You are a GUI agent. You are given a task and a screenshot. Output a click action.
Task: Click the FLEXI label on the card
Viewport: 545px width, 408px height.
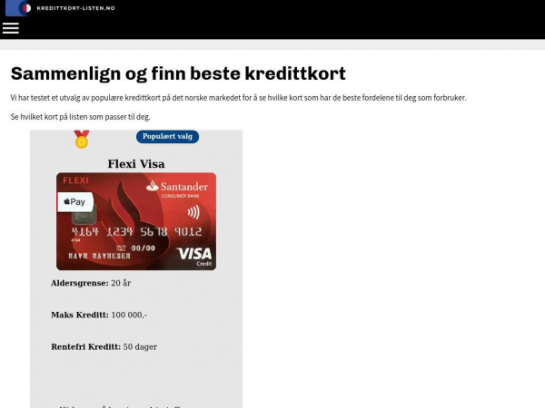(75, 180)
